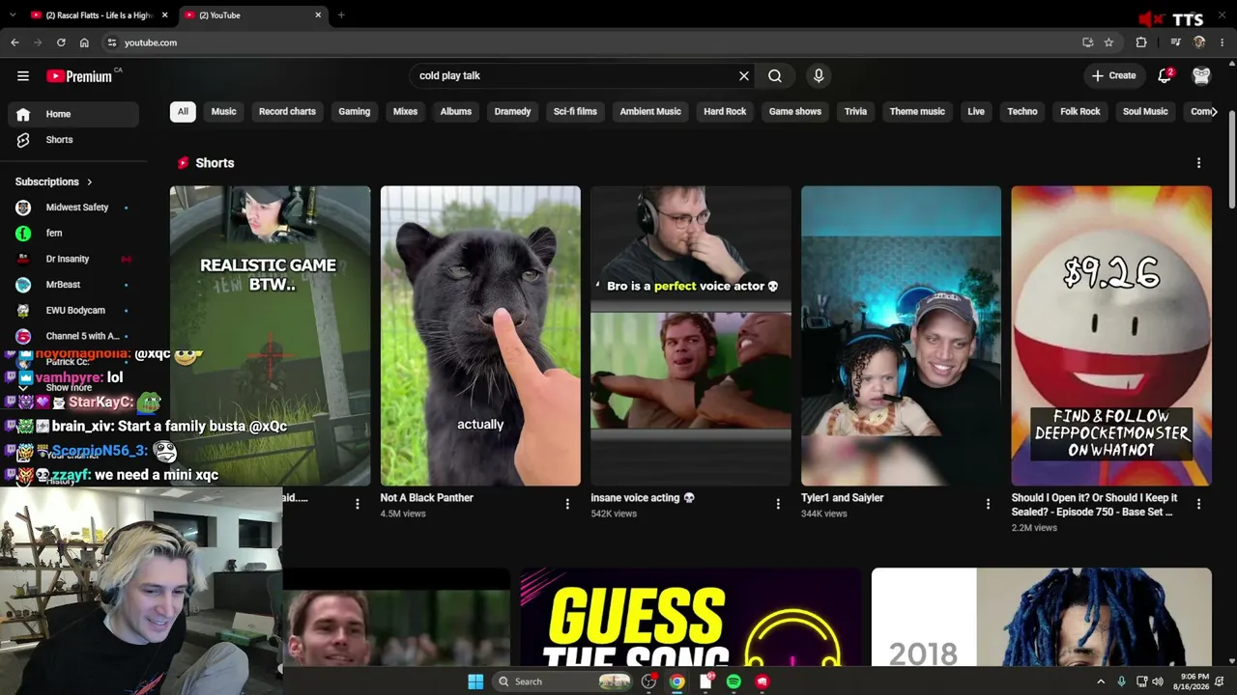The width and height of the screenshot is (1237, 695).
Task: Open the Guess The Song video
Action: [691, 618]
